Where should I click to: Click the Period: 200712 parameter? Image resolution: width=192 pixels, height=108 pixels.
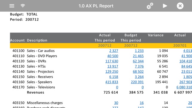coord(24,19)
